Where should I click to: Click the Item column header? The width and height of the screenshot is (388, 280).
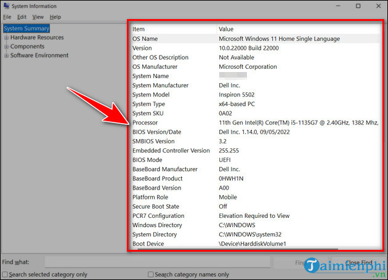[139, 30]
